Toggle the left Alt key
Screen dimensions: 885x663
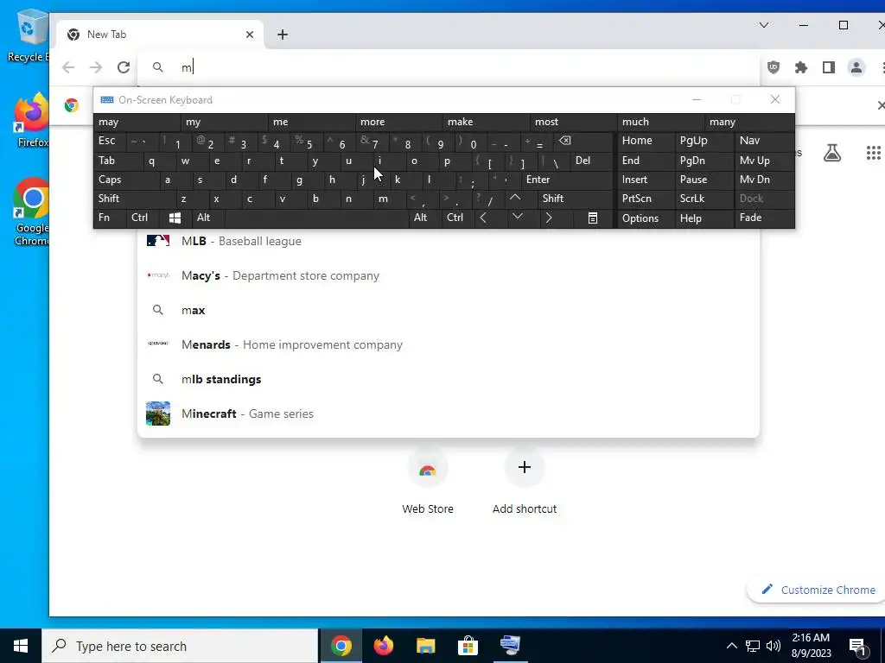coord(208,218)
